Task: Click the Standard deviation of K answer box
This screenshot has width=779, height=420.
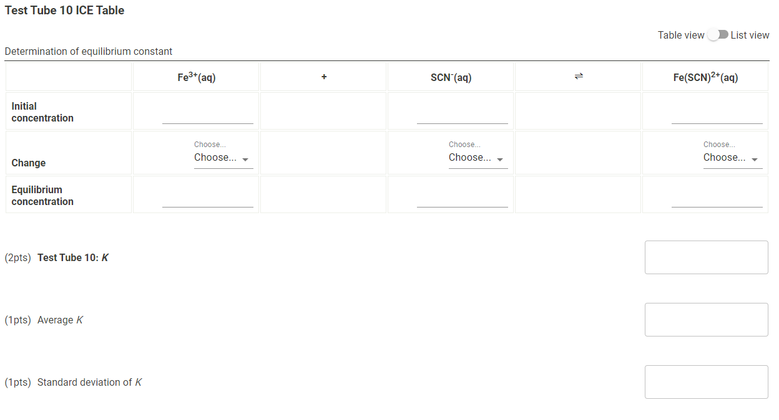Action: pos(706,381)
